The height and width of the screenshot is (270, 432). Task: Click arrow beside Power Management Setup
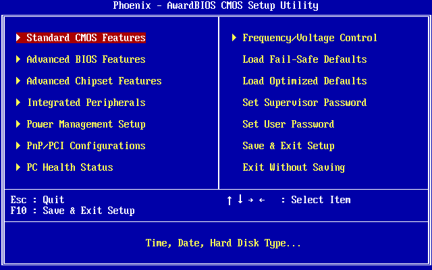18,124
